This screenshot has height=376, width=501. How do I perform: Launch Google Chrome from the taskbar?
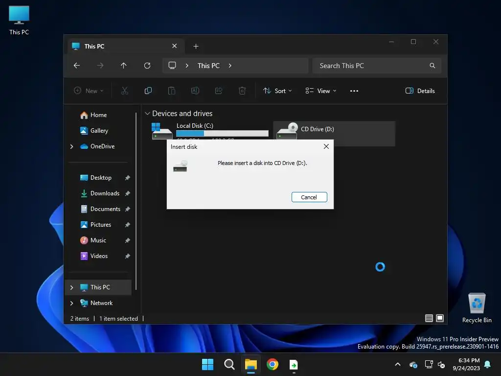click(x=273, y=364)
